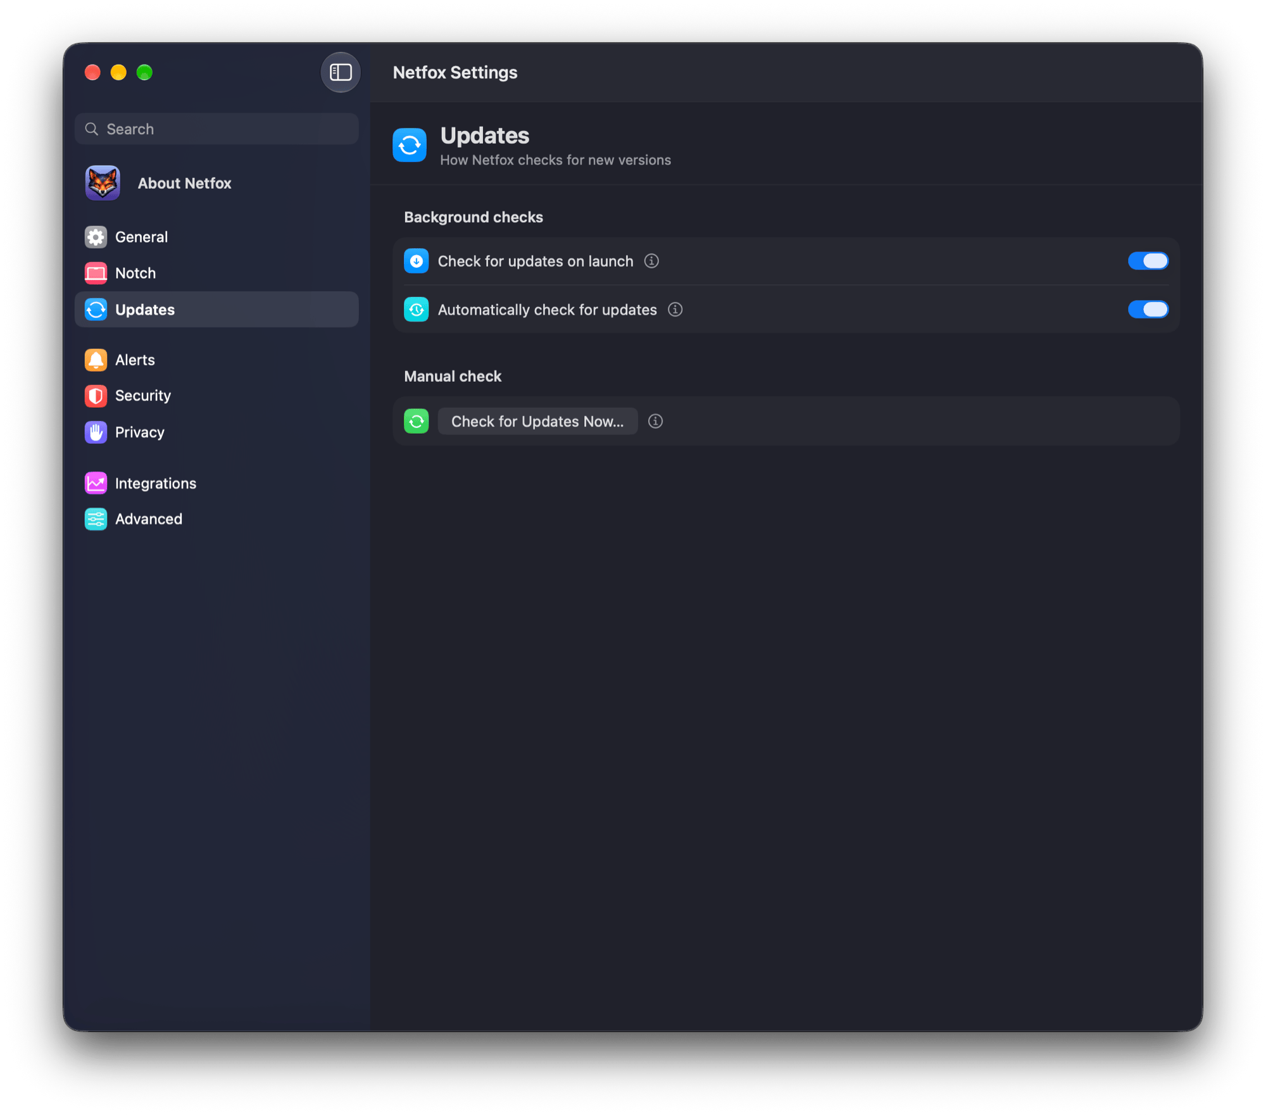The height and width of the screenshot is (1115, 1266).
Task: Close the Netfox Settings window
Action: click(x=92, y=72)
